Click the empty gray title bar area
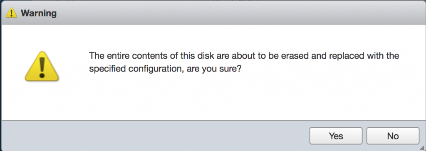The image size is (426, 151). 239,13
